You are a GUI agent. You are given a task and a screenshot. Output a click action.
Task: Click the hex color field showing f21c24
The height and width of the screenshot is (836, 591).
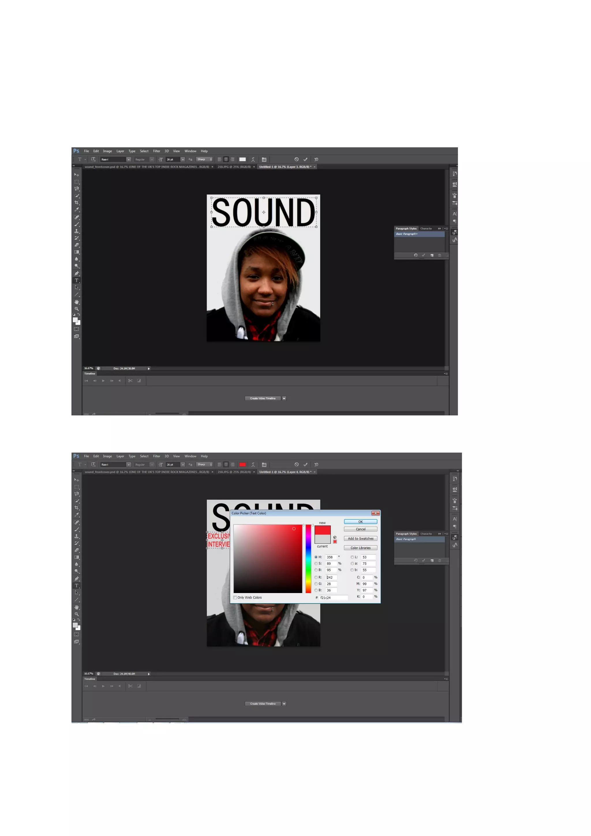tap(333, 597)
